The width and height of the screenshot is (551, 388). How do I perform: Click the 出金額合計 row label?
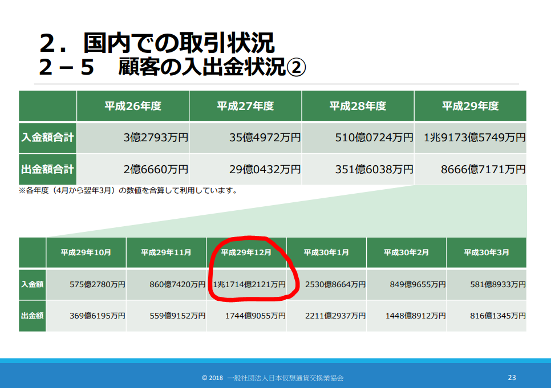48,169
